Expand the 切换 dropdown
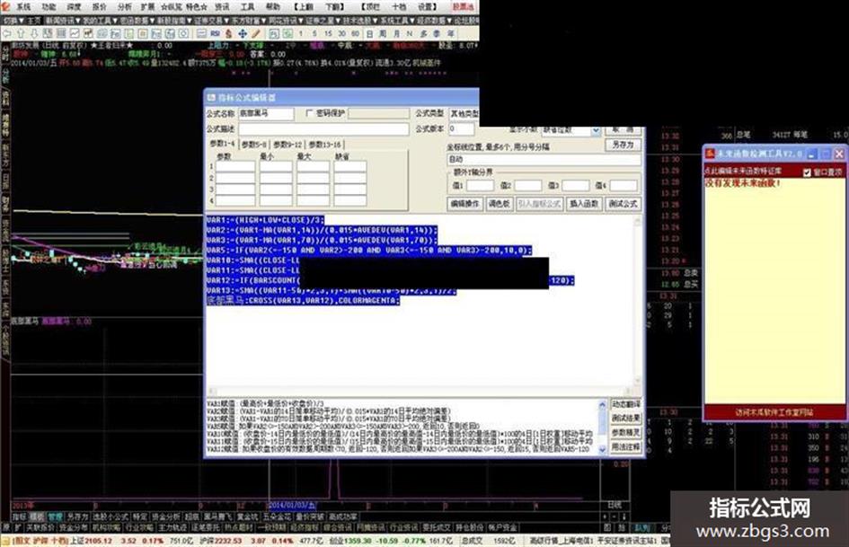The height and width of the screenshot is (547, 849). pyautogui.click(x=13, y=21)
